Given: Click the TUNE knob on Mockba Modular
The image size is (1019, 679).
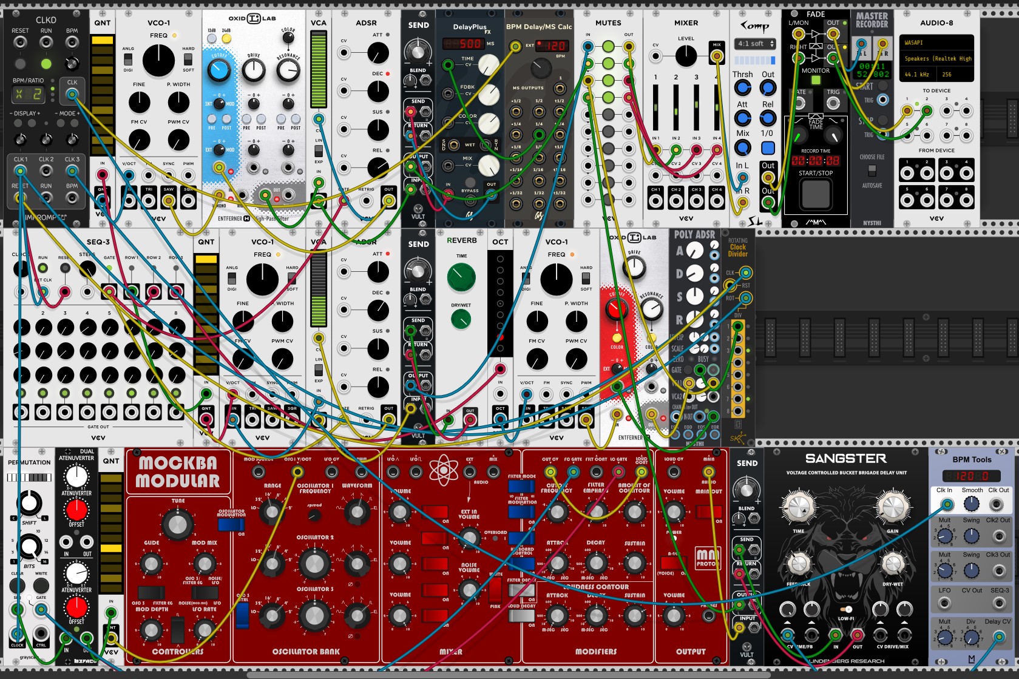Looking at the screenshot, I should coord(177,525).
